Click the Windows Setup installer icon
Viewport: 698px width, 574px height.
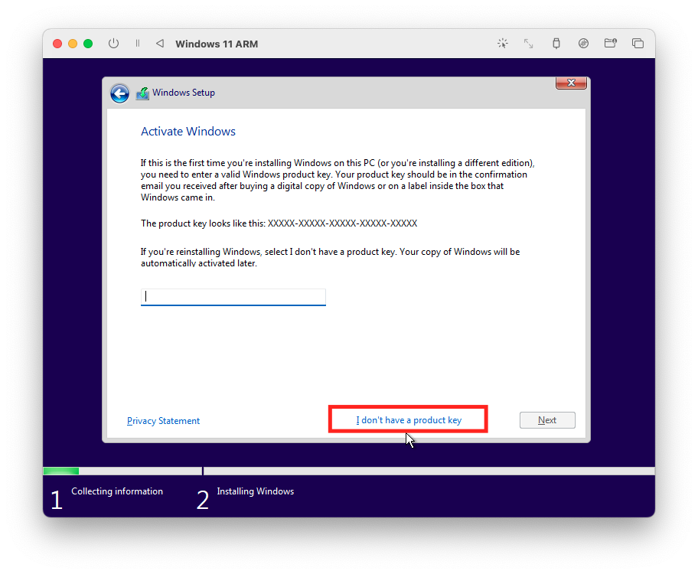click(142, 93)
